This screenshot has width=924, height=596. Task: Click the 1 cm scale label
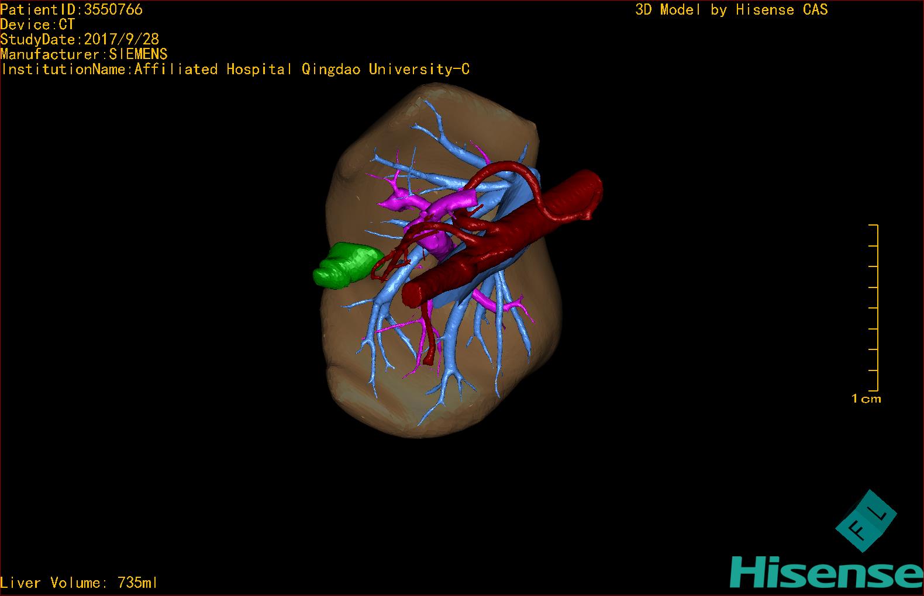click(866, 399)
